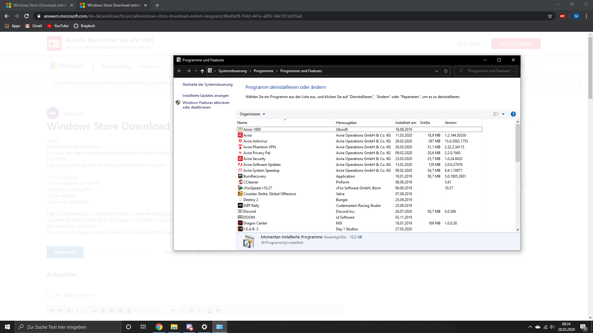Open a new Chrome tab
The height and width of the screenshot is (333, 593).
click(157, 5)
